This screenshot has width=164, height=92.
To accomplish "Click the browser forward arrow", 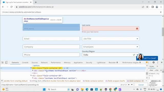I will click(7, 7).
